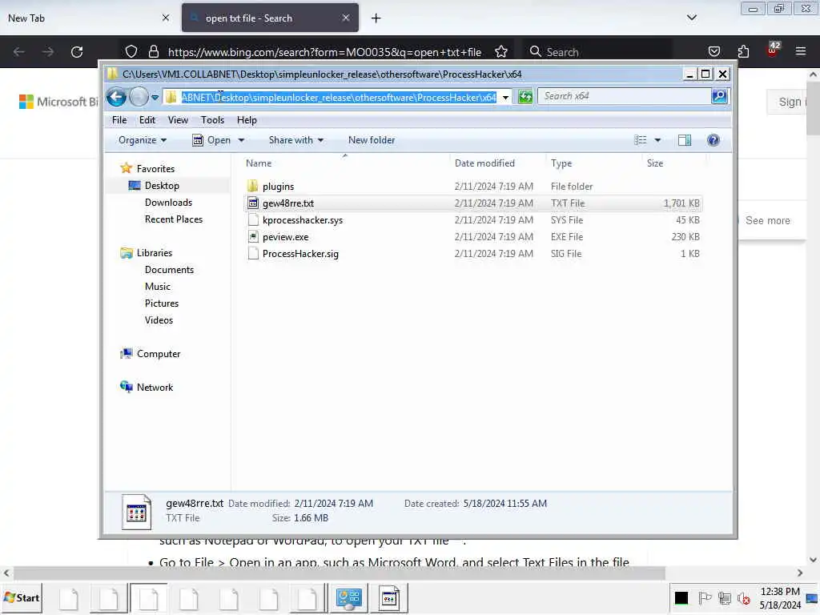Open the view options arrow dropdown
Screen dimensions: 820x615
[658, 140]
